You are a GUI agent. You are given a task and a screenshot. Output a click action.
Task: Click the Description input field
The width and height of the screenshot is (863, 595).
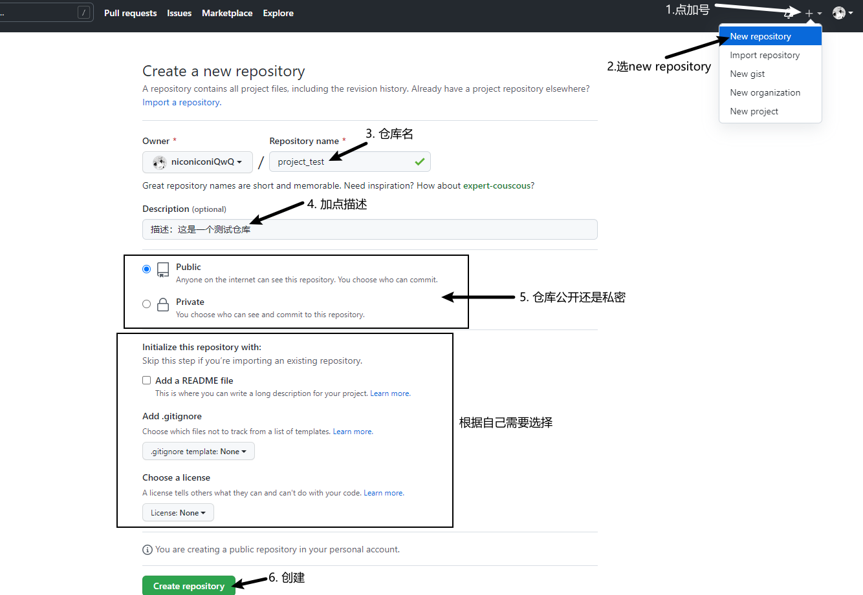pyautogui.click(x=370, y=229)
